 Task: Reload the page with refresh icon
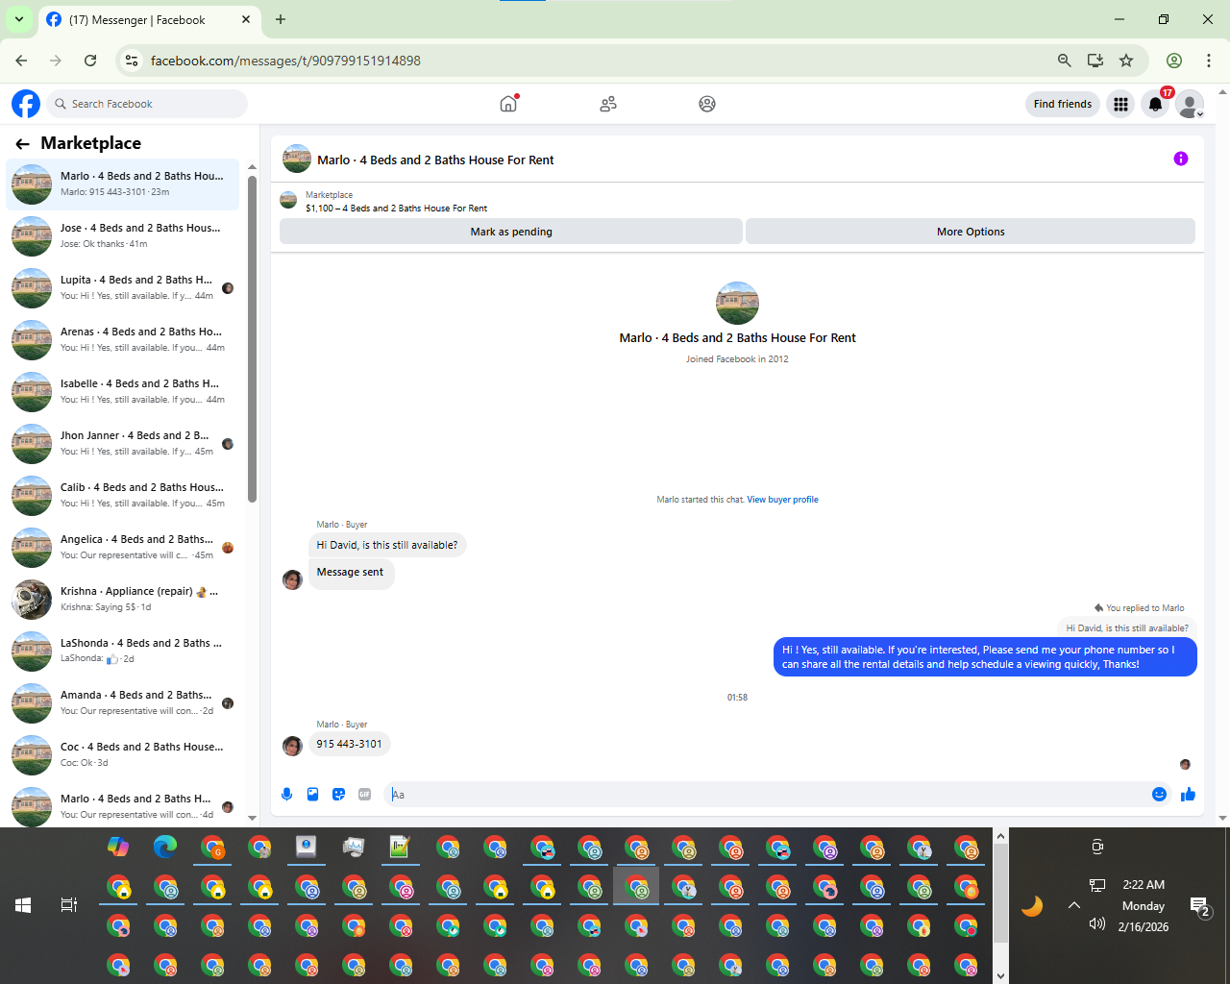click(x=90, y=61)
